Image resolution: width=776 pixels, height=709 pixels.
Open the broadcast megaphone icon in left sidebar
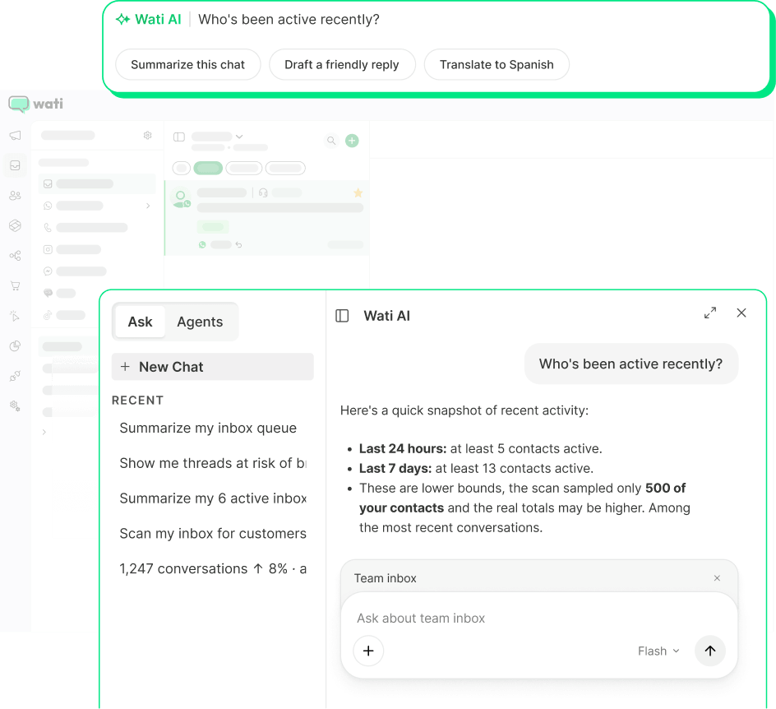coord(16,136)
